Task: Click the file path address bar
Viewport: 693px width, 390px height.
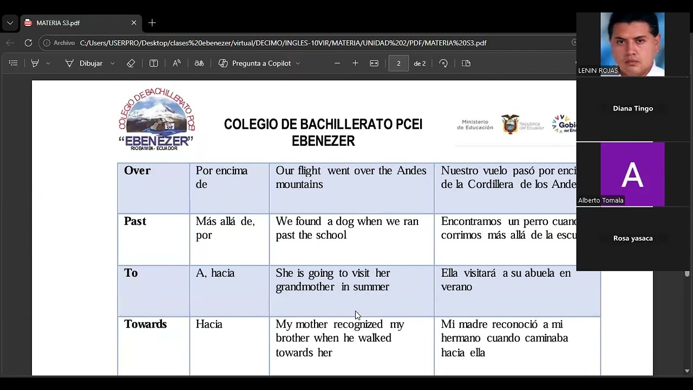Action: tap(283, 43)
